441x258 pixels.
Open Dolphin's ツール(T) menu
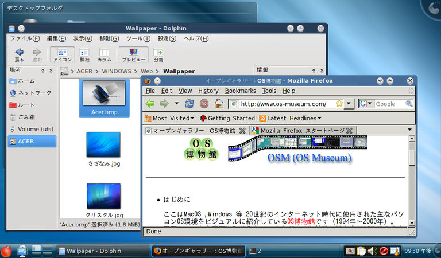pyautogui.click(x=138, y=38)
